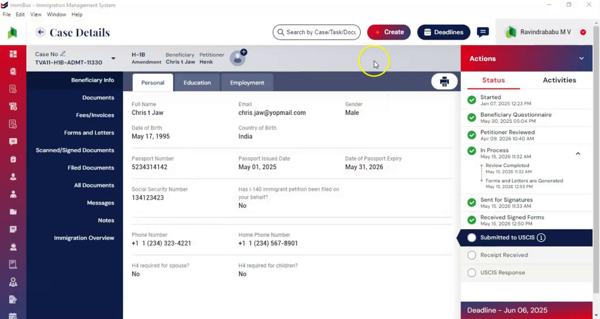
Task: Open Forms and Letters section
Action: point(89,133)
